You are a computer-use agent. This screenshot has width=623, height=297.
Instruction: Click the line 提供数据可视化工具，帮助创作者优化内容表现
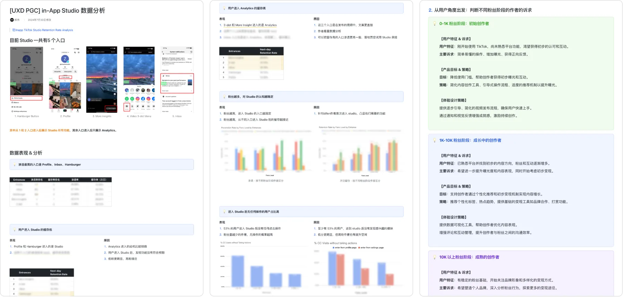tap(479, 225)
